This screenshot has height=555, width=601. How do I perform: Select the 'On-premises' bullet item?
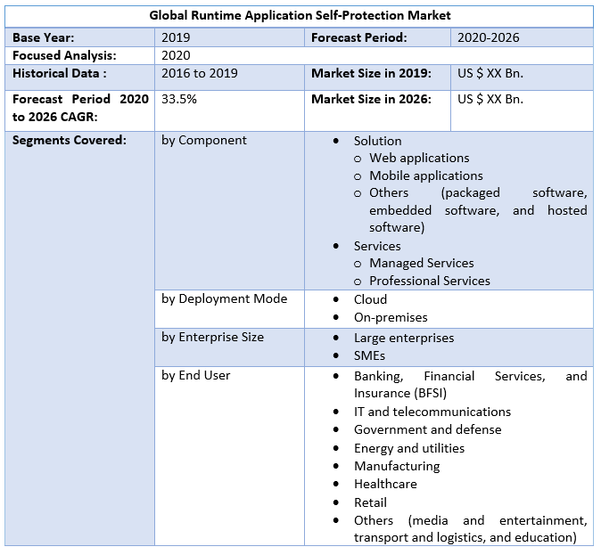pyautogui.click(x=391, y=317)
